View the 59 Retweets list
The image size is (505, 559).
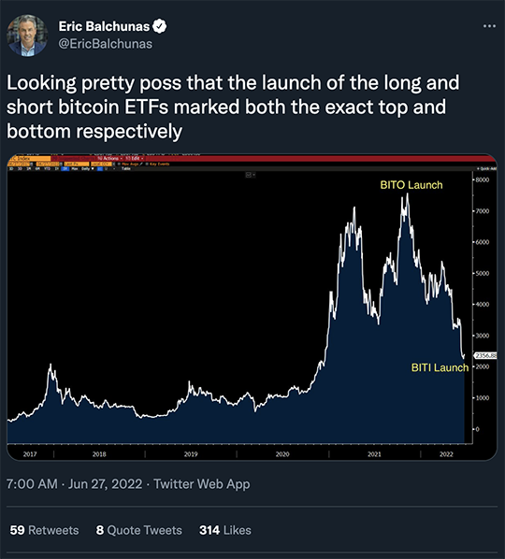(x=44, y=530)
